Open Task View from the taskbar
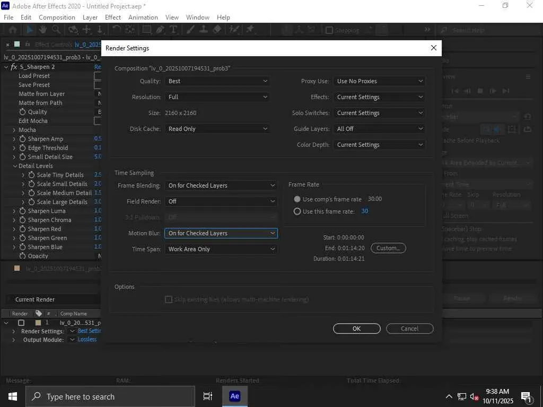This screenshot has height=407, width=543. pos(207,396)
